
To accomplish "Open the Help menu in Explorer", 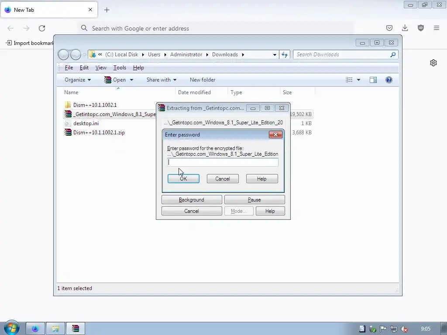I will click(x=138, y=68).
